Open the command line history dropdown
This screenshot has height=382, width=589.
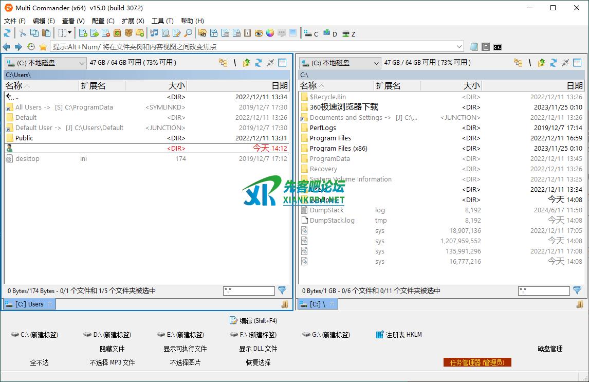[459, 47]
